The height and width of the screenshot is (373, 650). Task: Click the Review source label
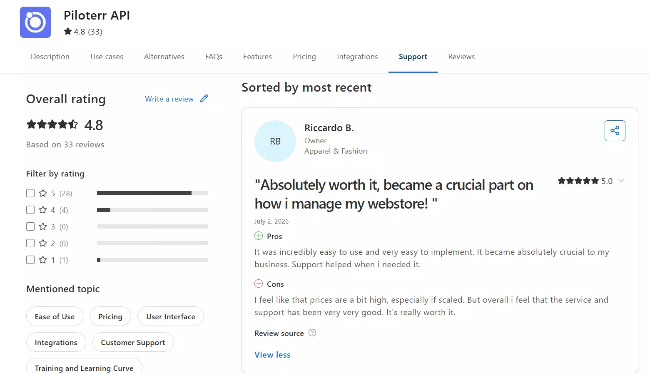279,333
